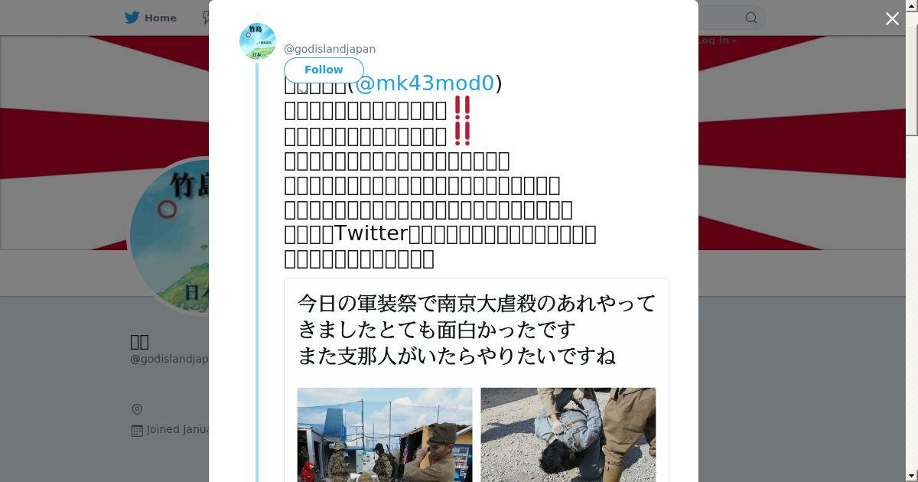Viewport: 918px width, 482px height.
Task: Click the Twitter bird Home icon
Action: click(x=133, y=18)
